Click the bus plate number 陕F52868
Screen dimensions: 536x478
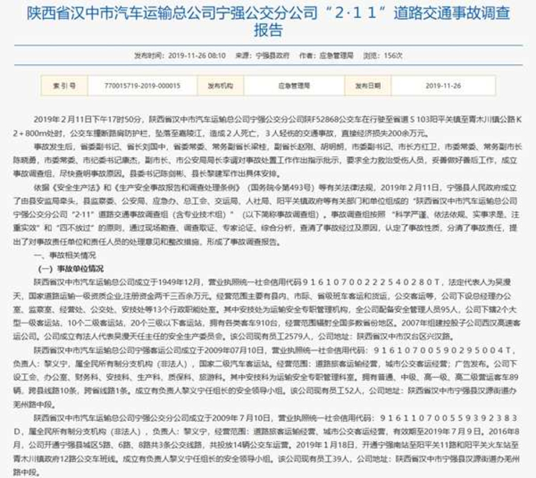[321, 119]
